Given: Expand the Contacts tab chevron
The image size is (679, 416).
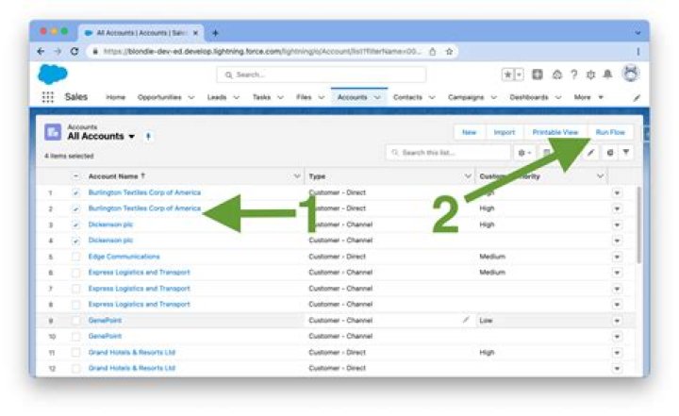Looking at the screenshot, I should tap(432, 97).
